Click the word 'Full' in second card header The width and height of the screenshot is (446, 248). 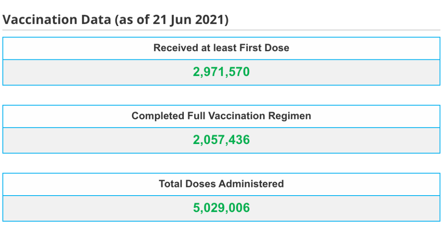[x=196, y=116]
